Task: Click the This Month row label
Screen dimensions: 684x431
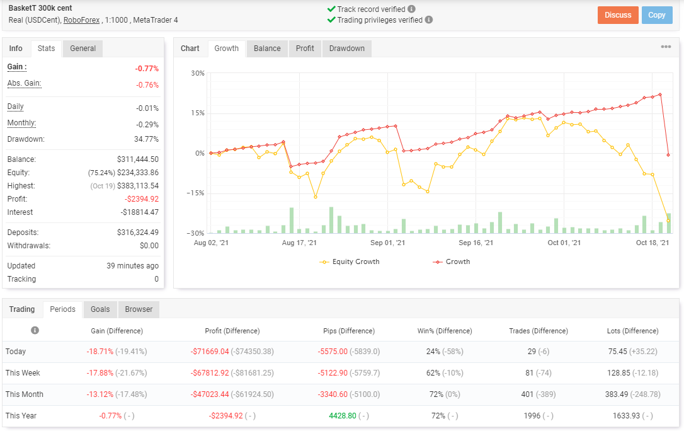Action: (25, 394)
